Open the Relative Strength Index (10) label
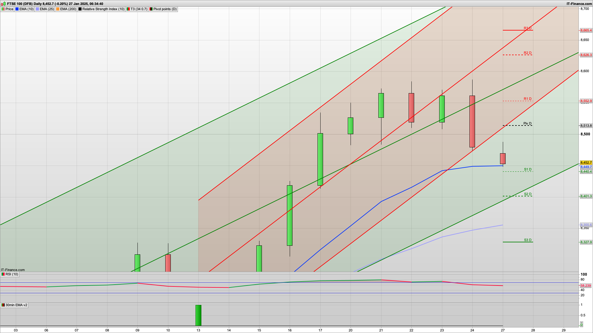Viewport: 593px width, 333px height. [x=103, y=9]
